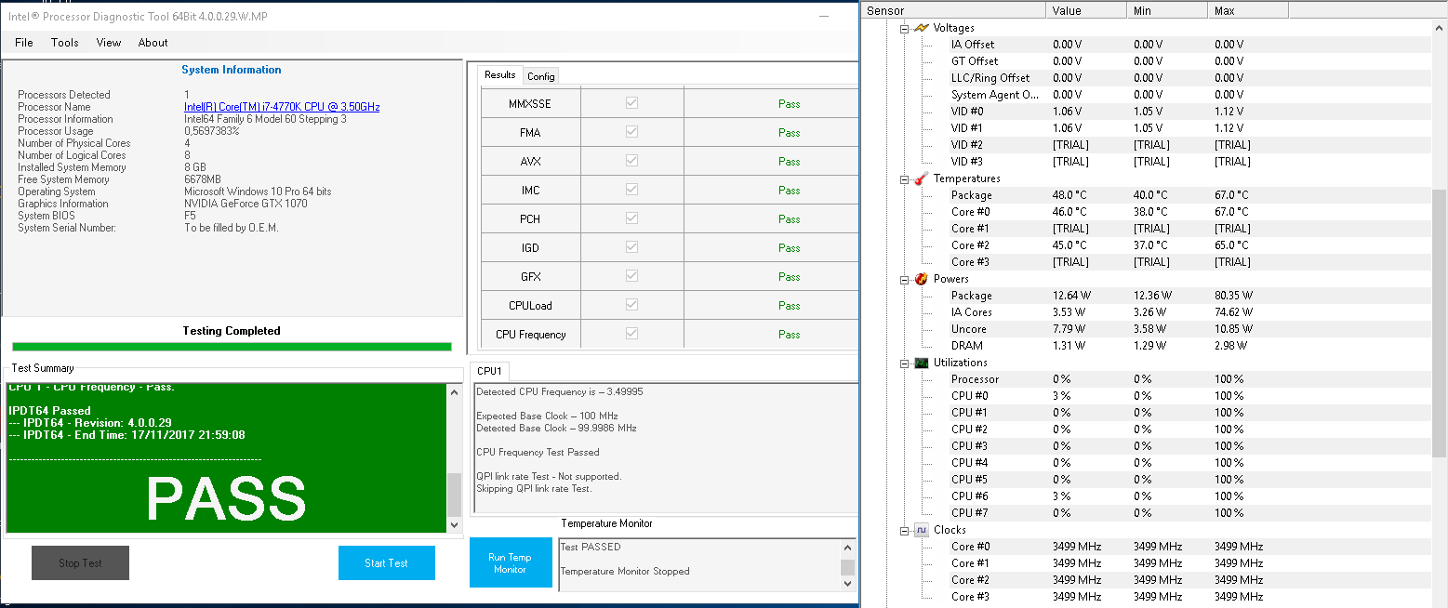Open the File menu
This screenshot has width=1448, height=608.
click(x=24, y=43)
